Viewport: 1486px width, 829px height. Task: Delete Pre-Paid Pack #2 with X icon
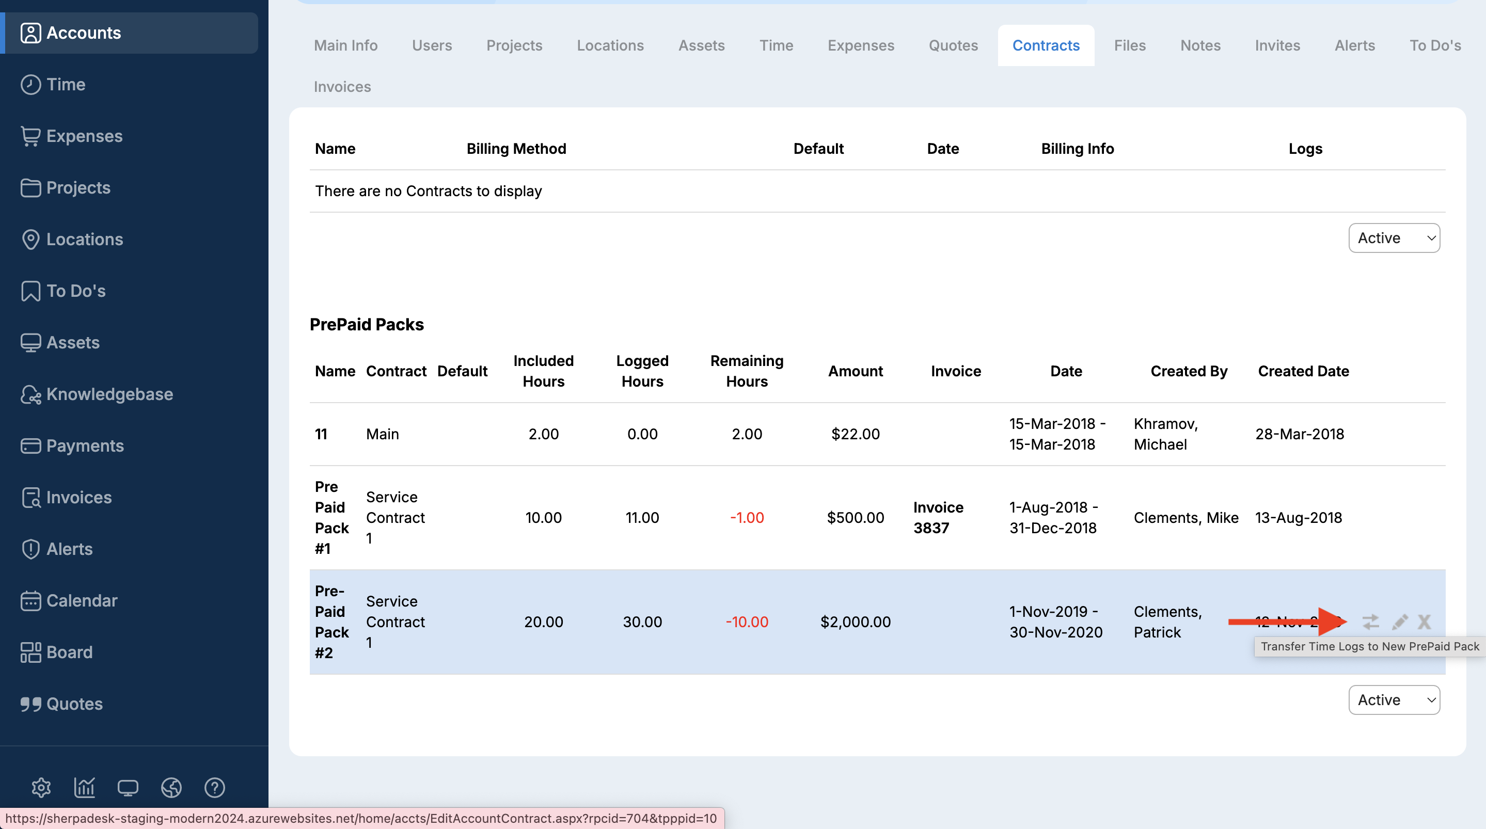(1424, 622)
